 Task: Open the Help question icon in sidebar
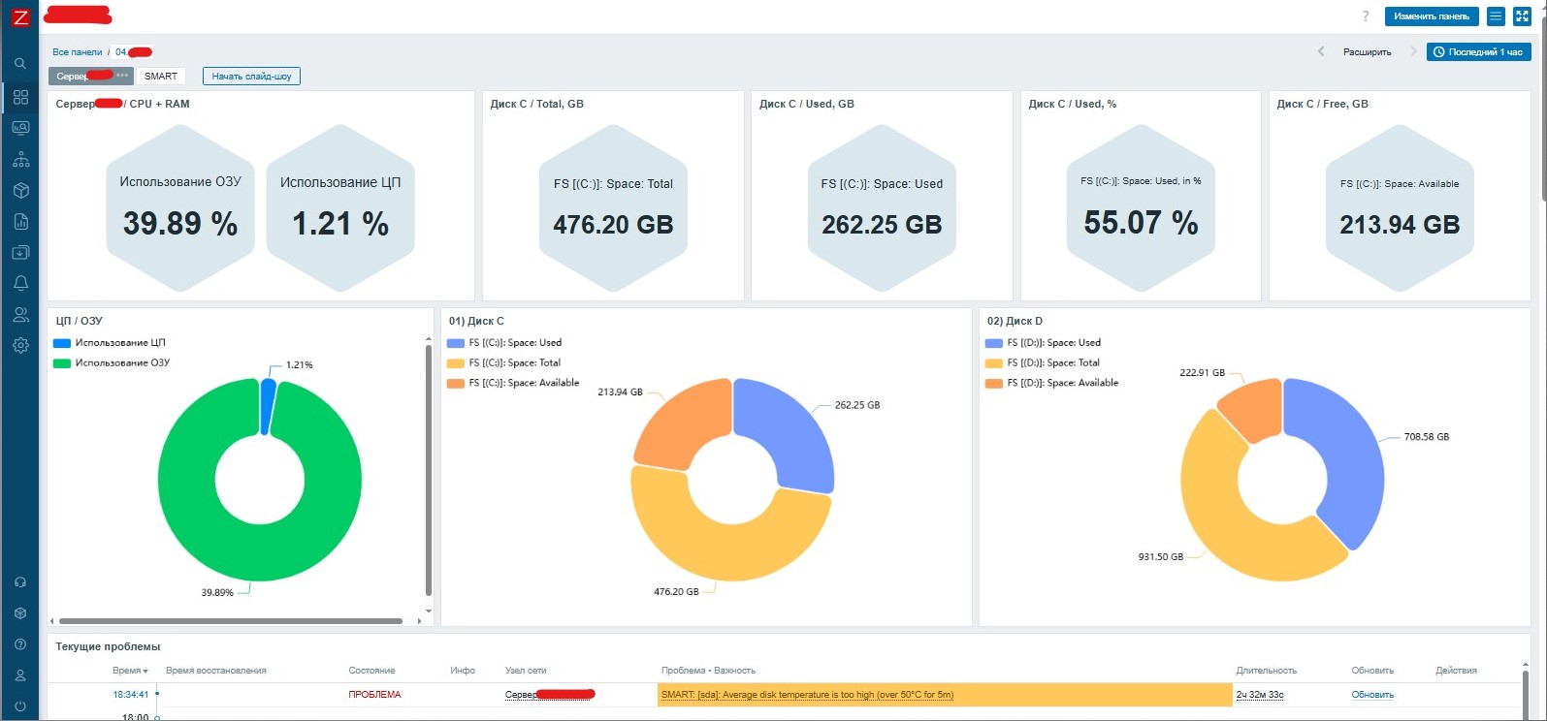pos(20,644)
